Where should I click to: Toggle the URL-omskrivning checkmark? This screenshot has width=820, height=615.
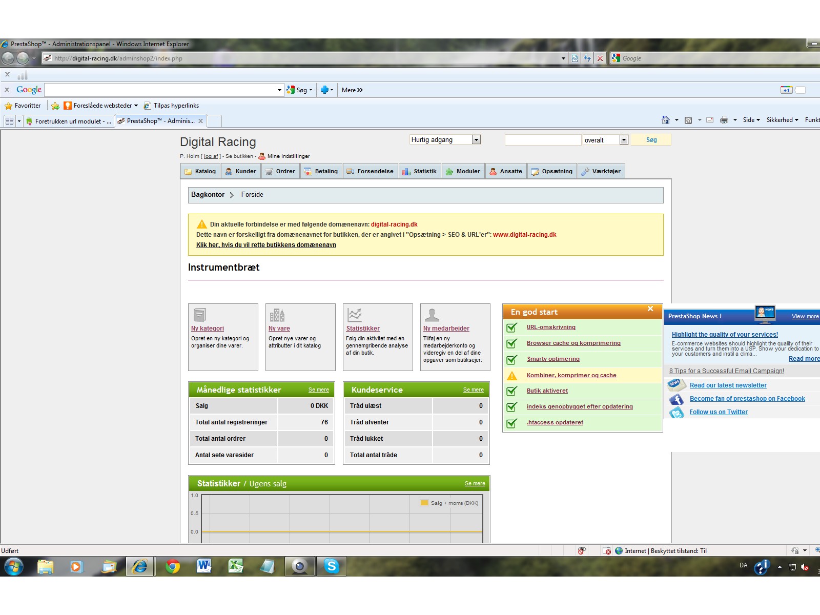coord(511,328)
